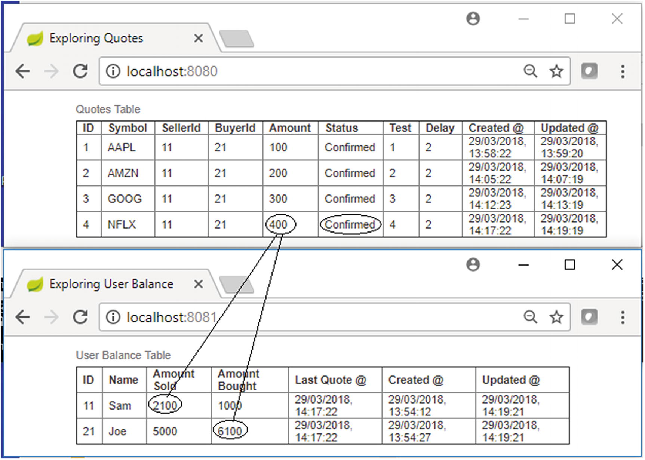Click the Spring leaf favicon on the Exploring Quotes tab
The image size is (645, 460).
pyautogui.click(x=35, y=39)
